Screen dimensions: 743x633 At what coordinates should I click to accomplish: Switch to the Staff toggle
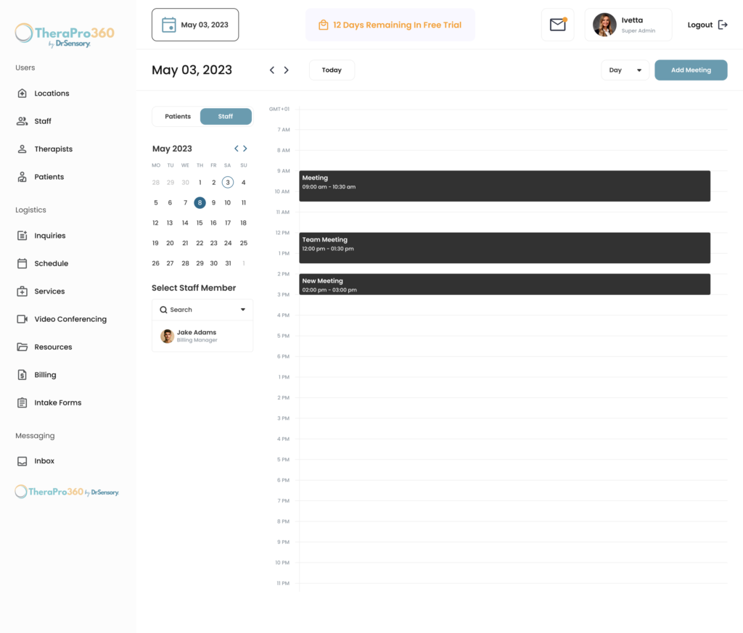click(x=226, y=117)
